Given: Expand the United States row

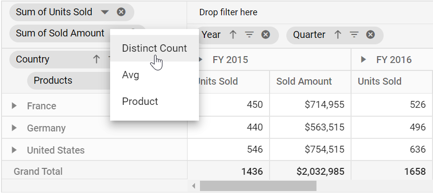Looking at the screenshot, I should (x=14, y=150).
